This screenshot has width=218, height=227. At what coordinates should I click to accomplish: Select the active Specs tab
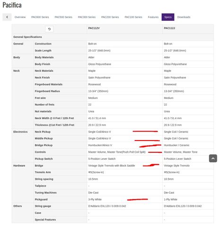168,17
